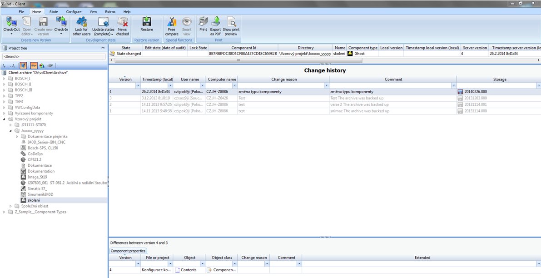The width and height of the screenshot is (541, 278).
Task: Click the first arrow icon in tree toolbar
Action: click(x=5, y=65)
